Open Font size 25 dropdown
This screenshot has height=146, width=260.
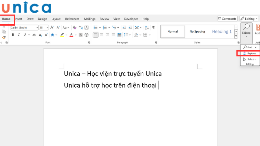(x=47, y=28)
